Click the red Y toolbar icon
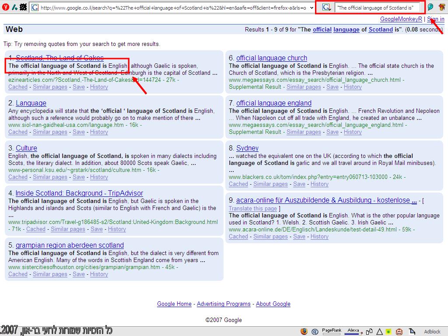The height and width of the screenshot is (336, 448). click(x=5, y=7)
